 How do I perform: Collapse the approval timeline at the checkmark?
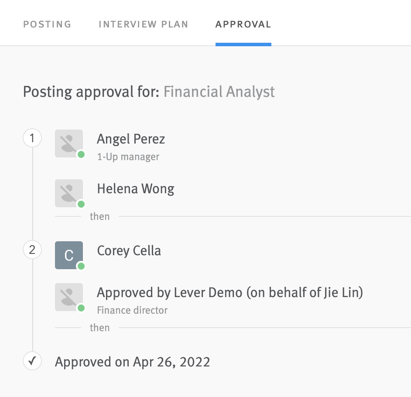(x=32, y=362)
